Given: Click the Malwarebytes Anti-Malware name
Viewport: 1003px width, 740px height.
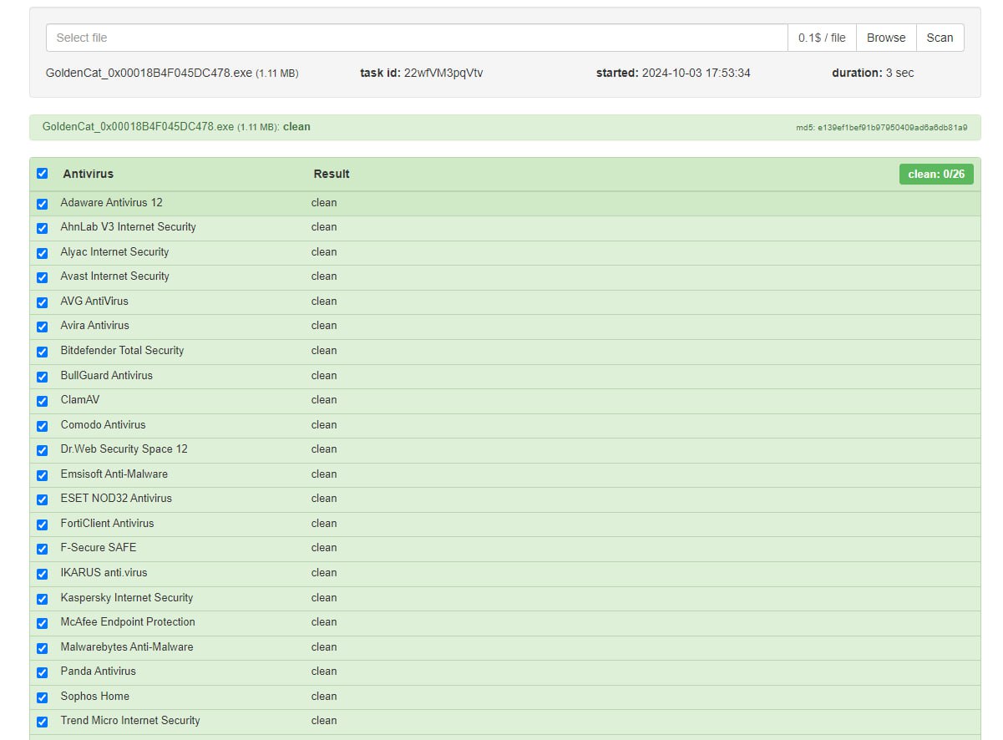Looking at the screenshot, I should 126,646.
